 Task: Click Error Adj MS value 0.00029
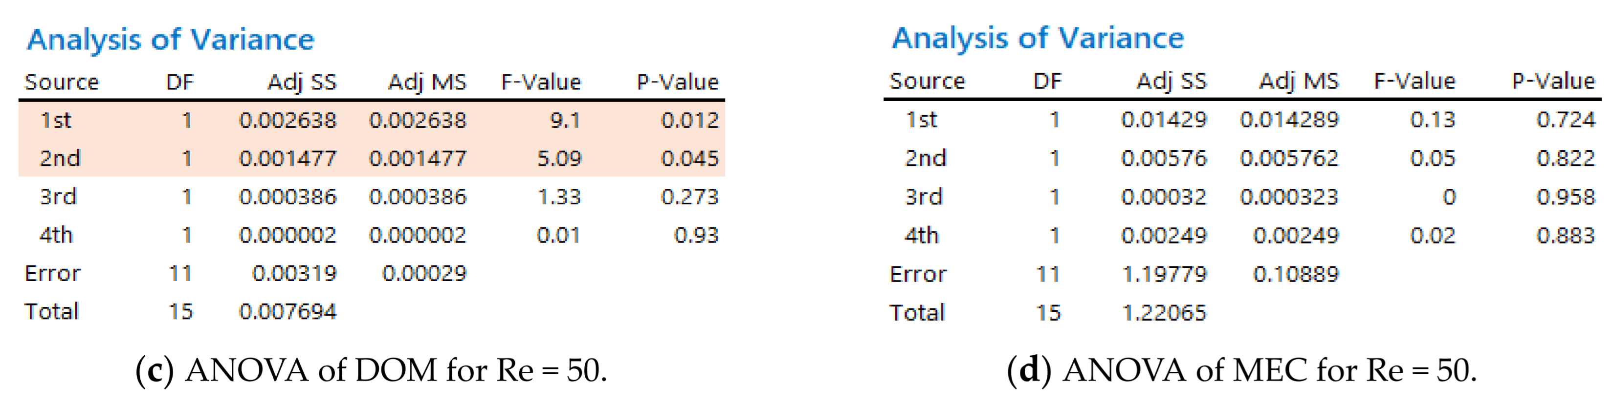(424, 273)
